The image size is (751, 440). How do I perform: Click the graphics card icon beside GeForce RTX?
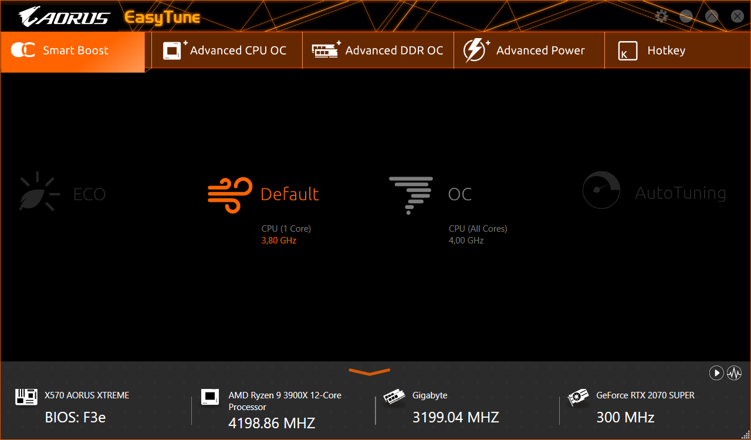click(579, 397)
